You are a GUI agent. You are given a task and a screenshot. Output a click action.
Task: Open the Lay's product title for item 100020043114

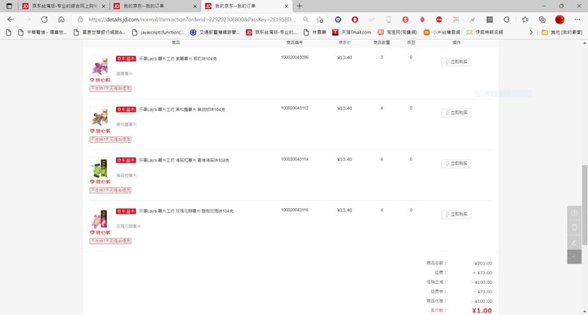coord(184,160)
